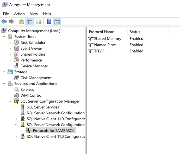
Task: Open Help via the question mark icon
Action: (x=49, y=21)
